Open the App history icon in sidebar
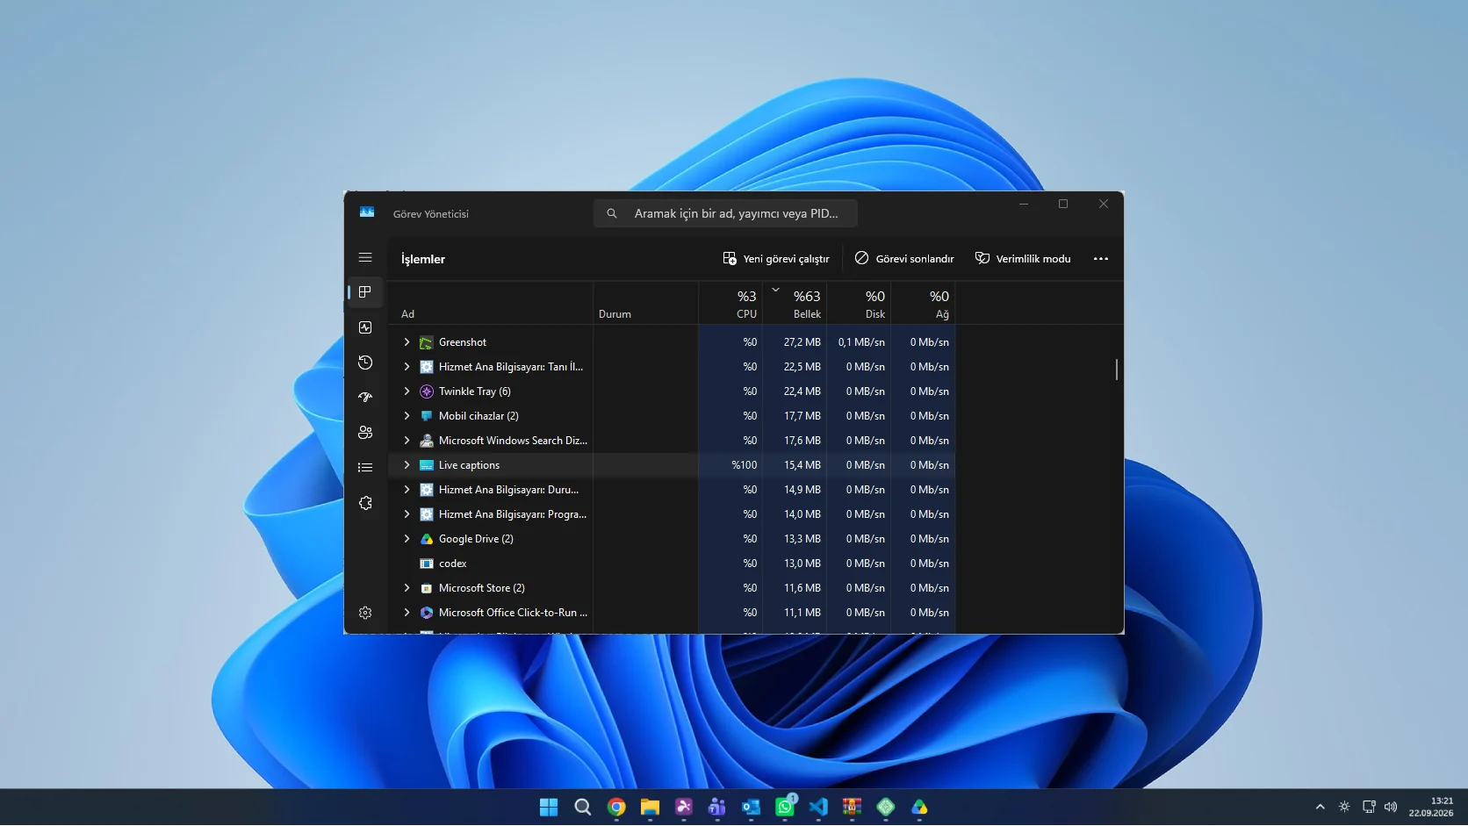Viewport: 1468px width, 826px height. [365, 363]
